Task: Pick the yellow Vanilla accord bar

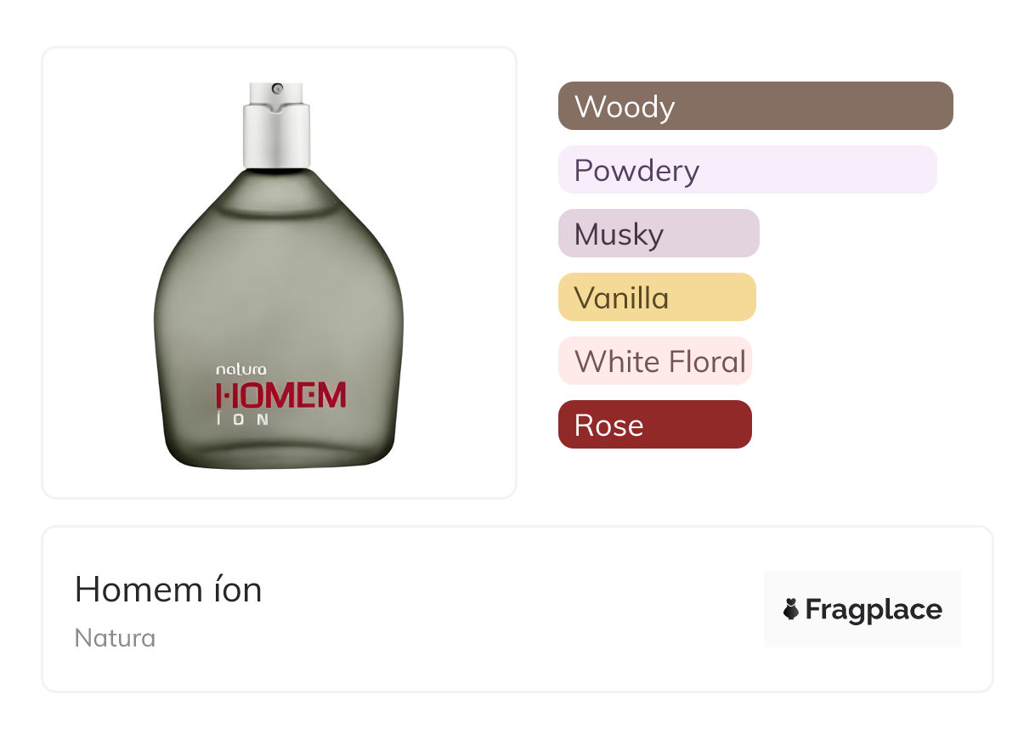Action: coord(656,297)
